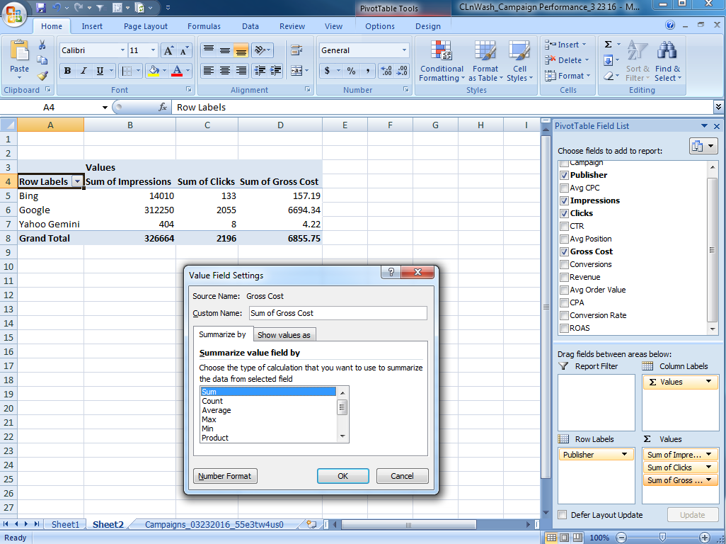Viewport: 726px width, 544px height.
Task: Open the field list layout view dropdown
Action: click(x=703, y=147)
